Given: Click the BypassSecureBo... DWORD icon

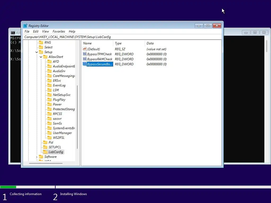Looking at the screenshot, I should (x=84, y=64).
